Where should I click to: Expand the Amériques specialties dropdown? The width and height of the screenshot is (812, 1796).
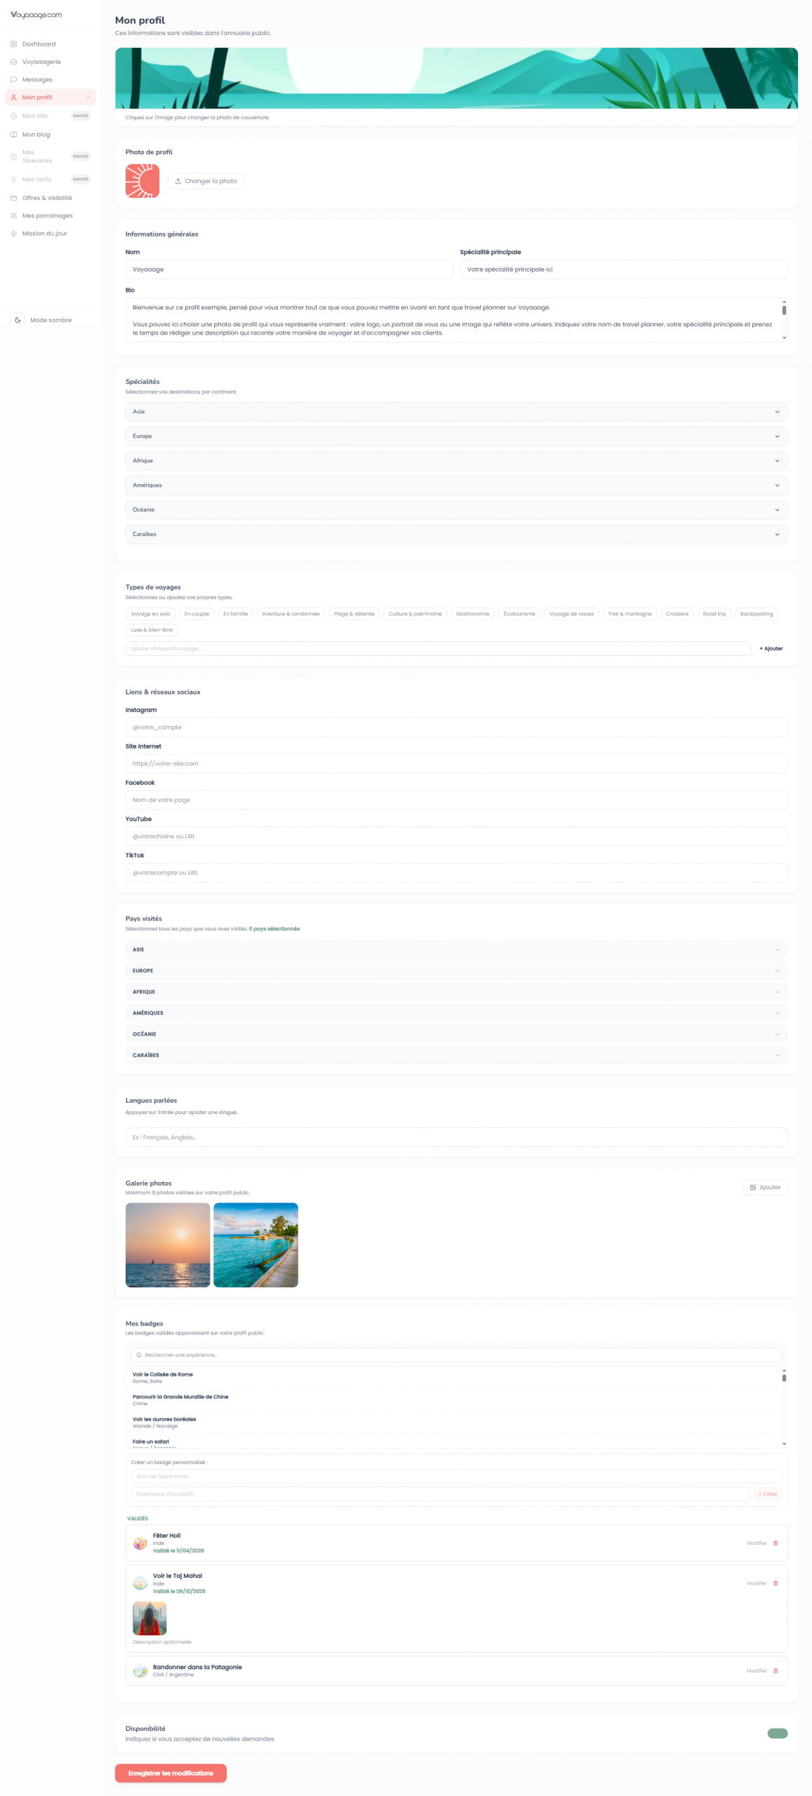tap(456, 485)
